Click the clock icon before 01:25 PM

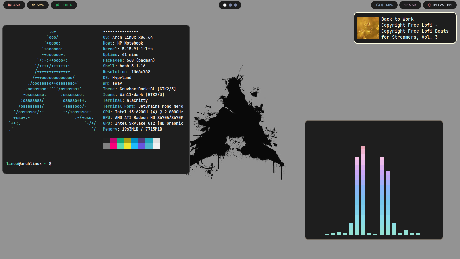pos(429,5)
